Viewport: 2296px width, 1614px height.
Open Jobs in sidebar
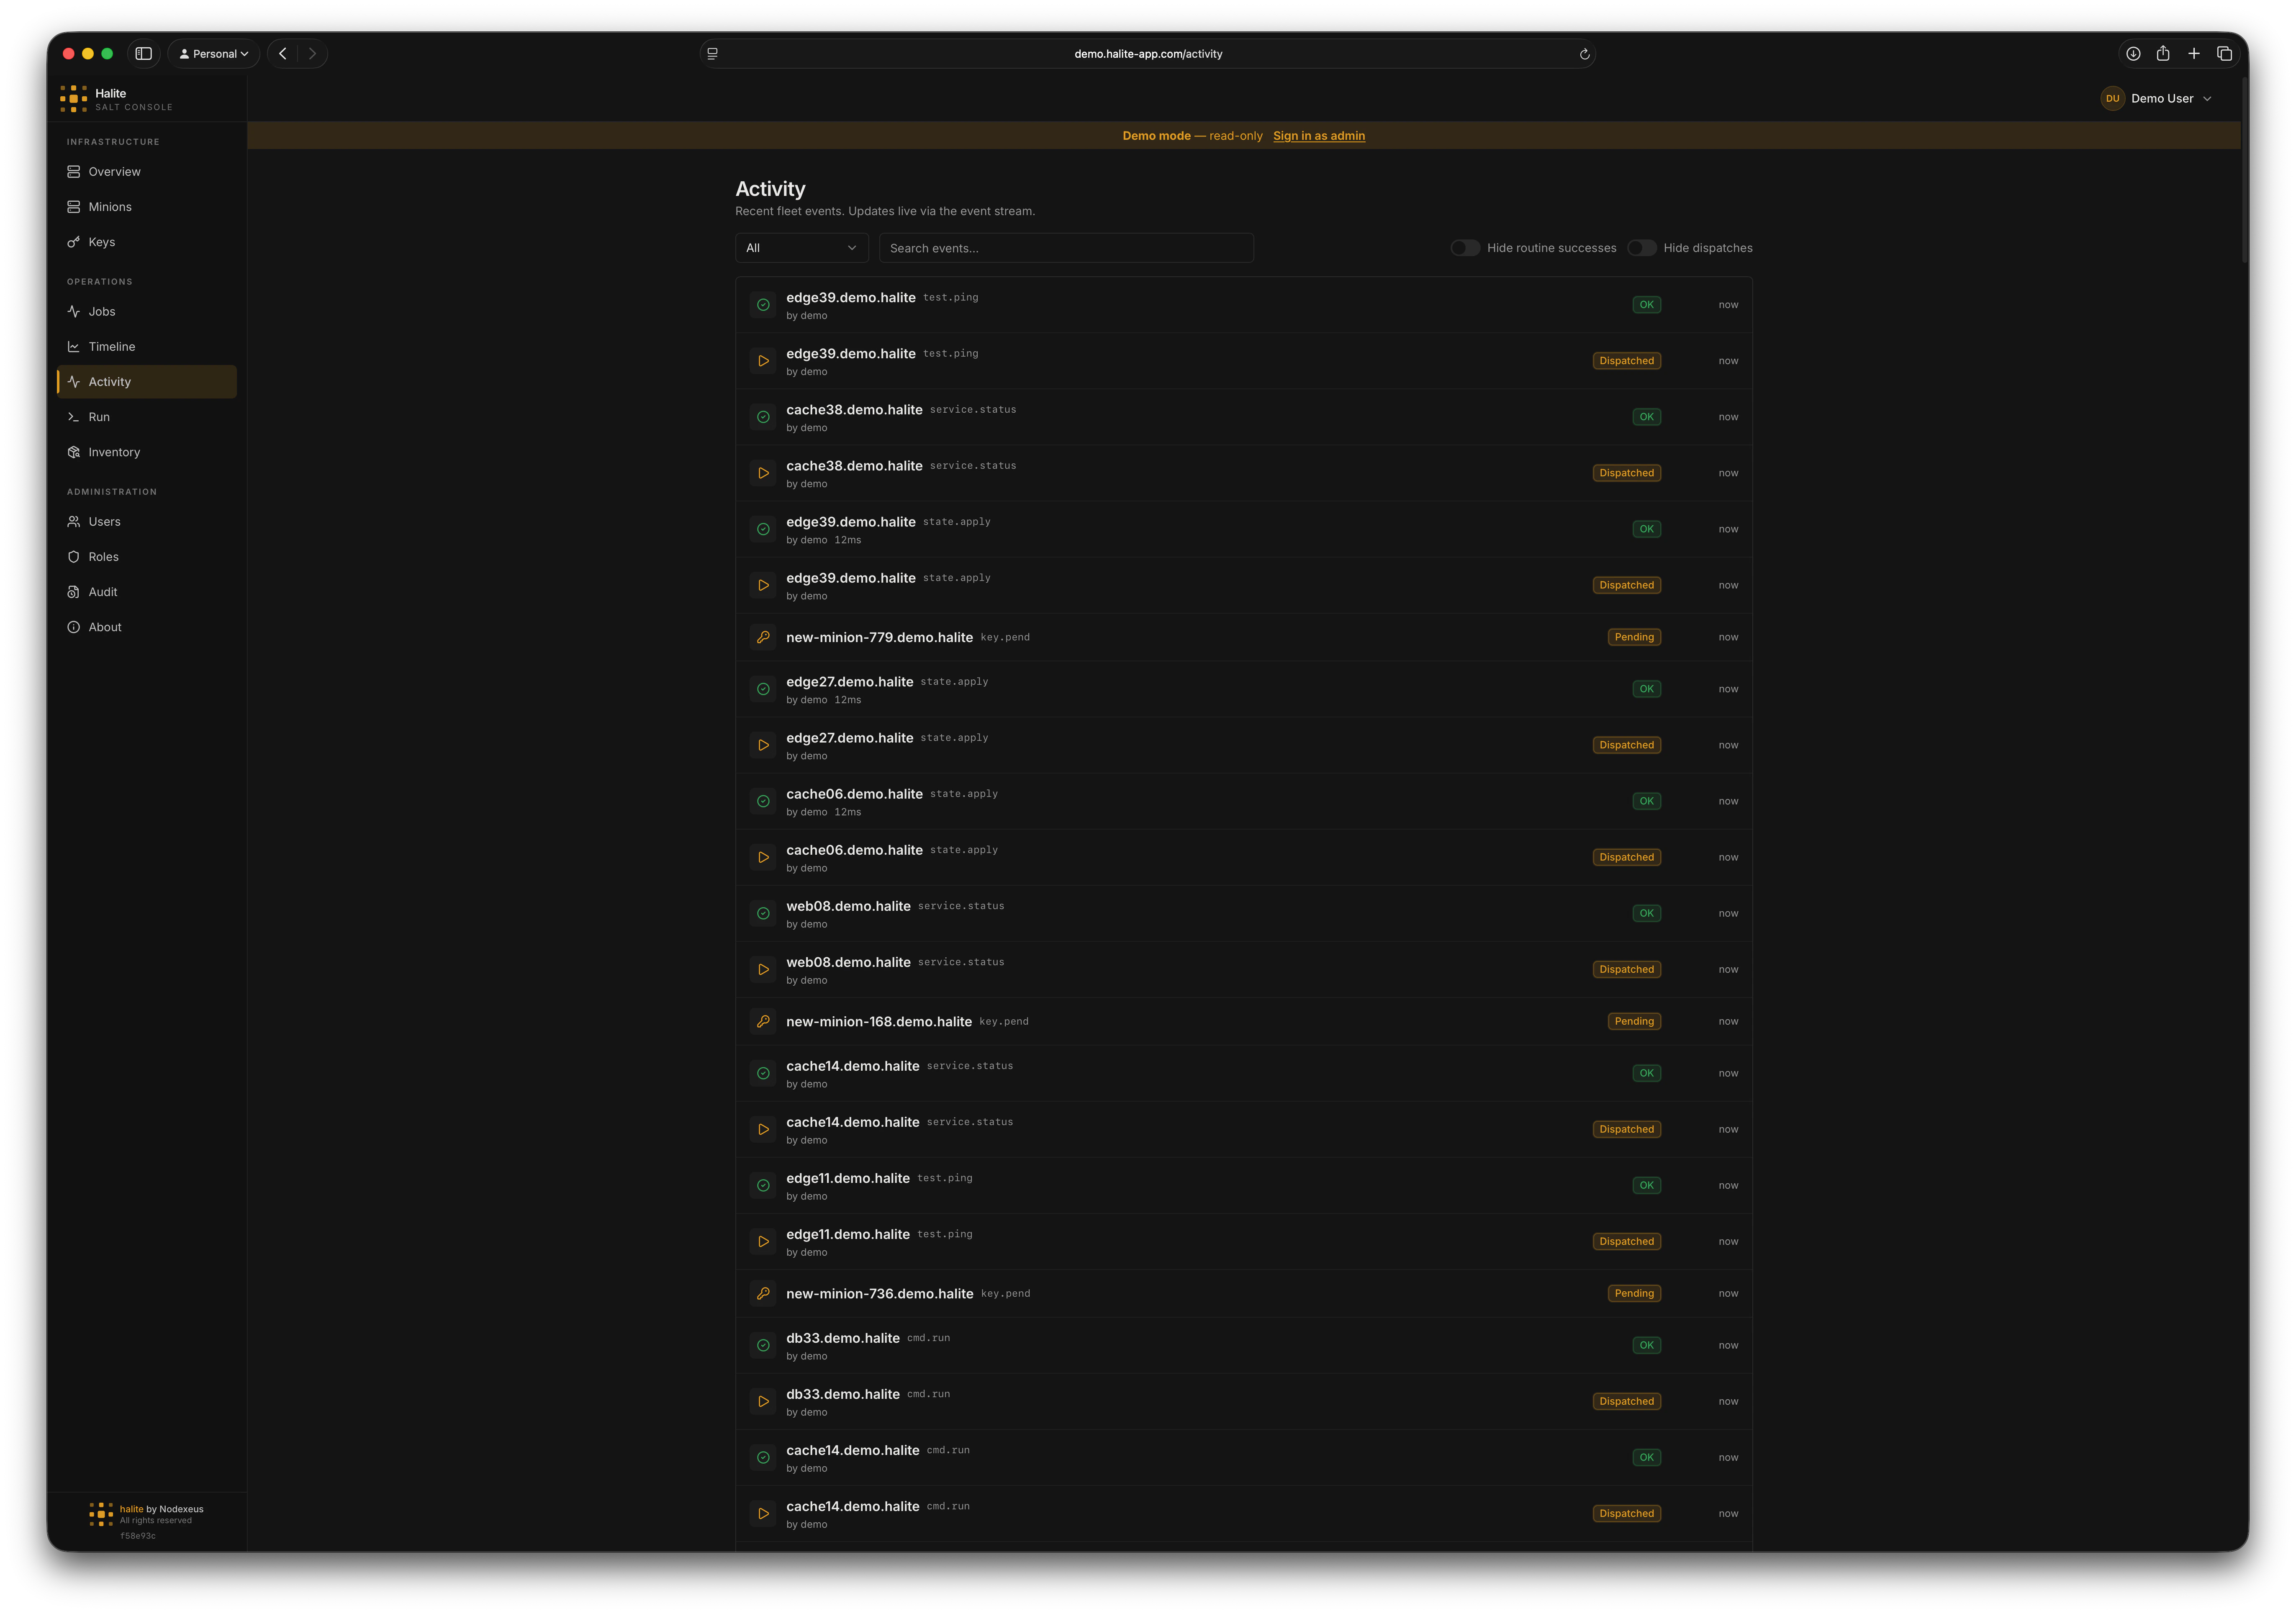147,312
